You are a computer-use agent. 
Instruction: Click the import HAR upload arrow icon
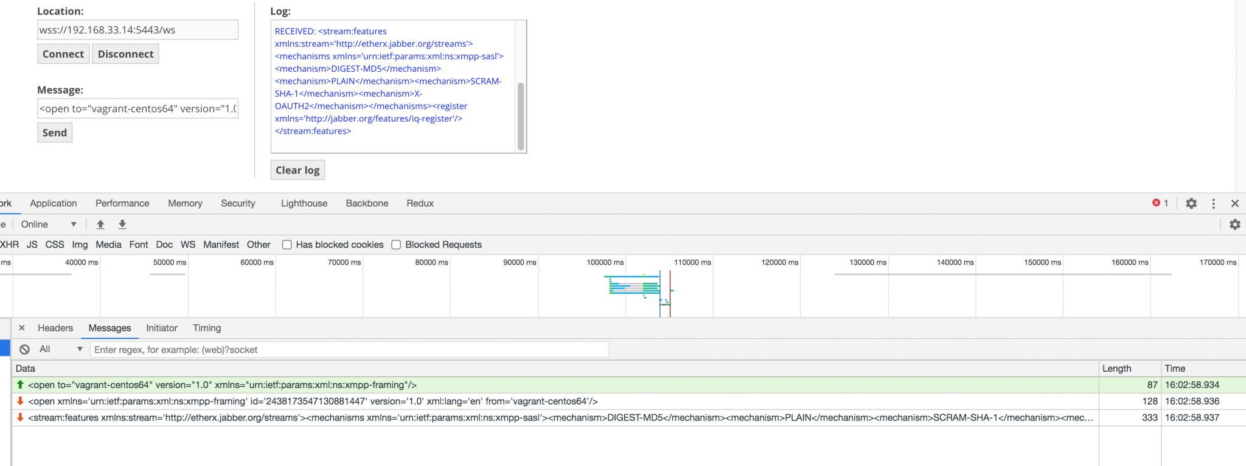point(100,224)
